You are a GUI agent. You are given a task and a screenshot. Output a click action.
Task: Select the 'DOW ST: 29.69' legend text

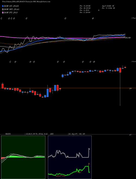[11, 6]
